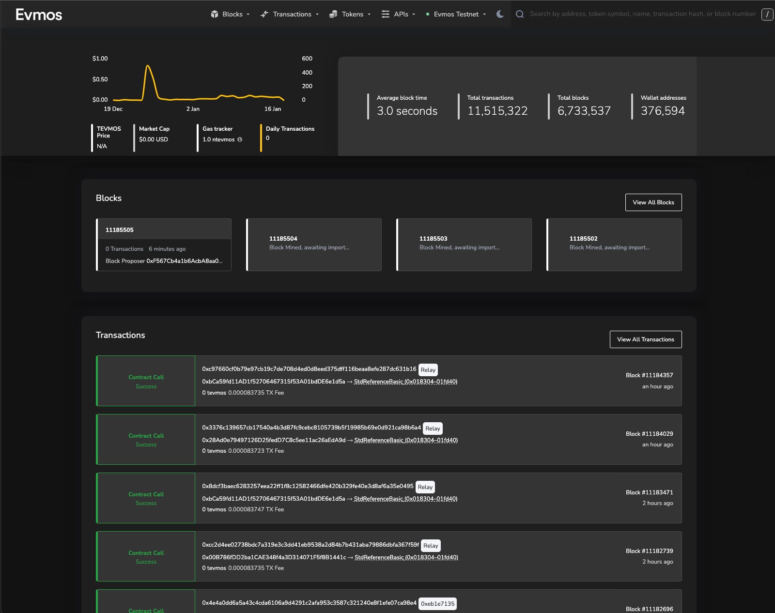Viewport: 775px width, 613px height.
Task: Select the Total transactions value 11,515,322
Action: point(497,111)
